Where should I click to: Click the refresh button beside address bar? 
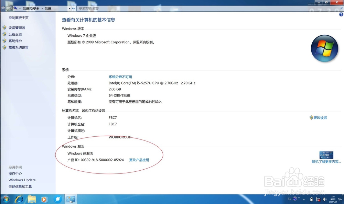click(x=74, y=9)
